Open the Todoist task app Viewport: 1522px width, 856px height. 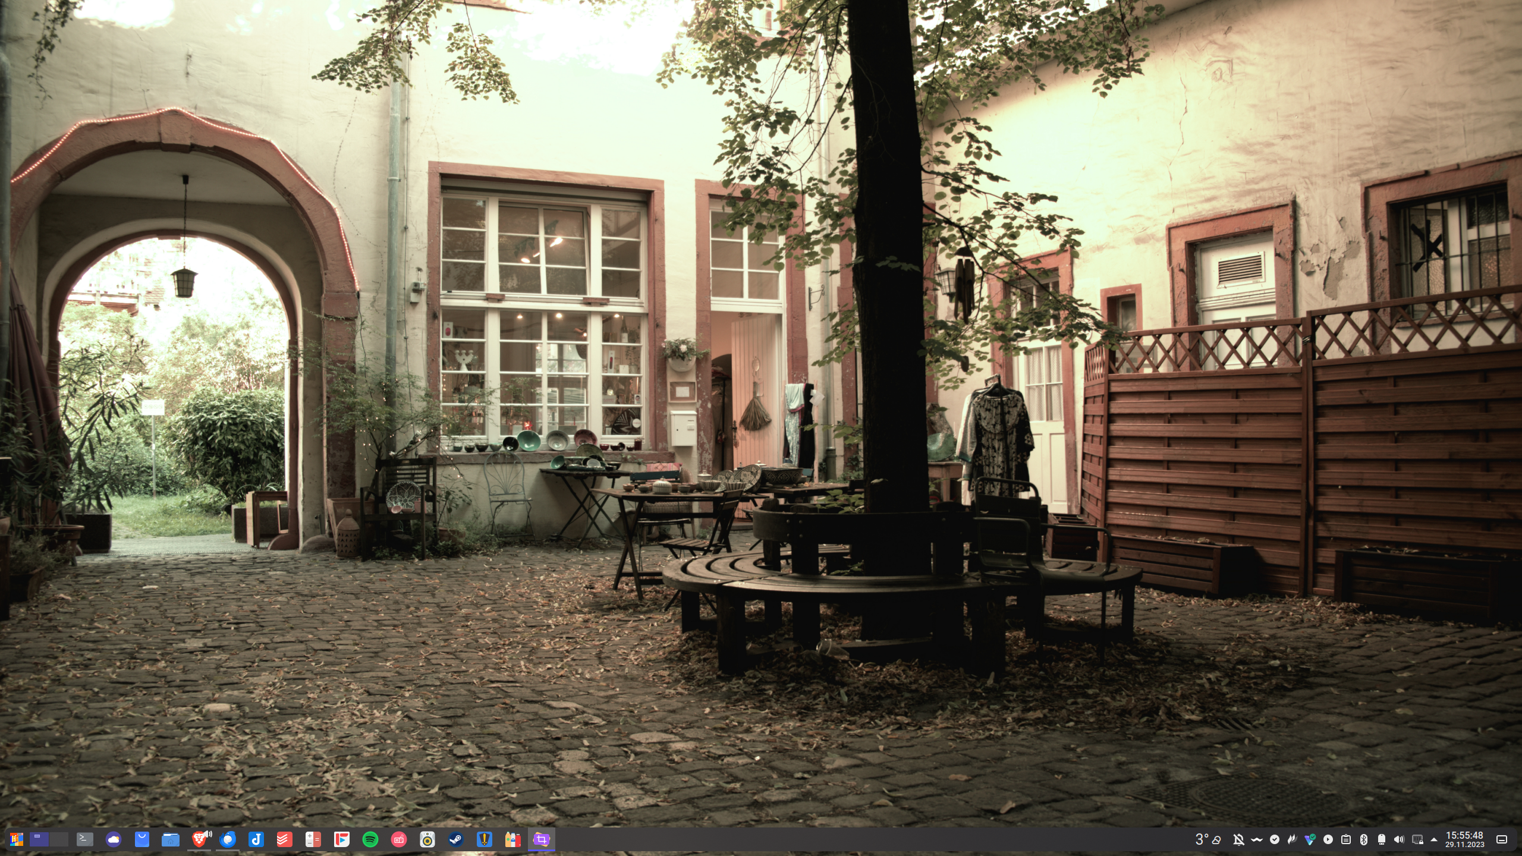pyautogui.click(x=284, y=841)
